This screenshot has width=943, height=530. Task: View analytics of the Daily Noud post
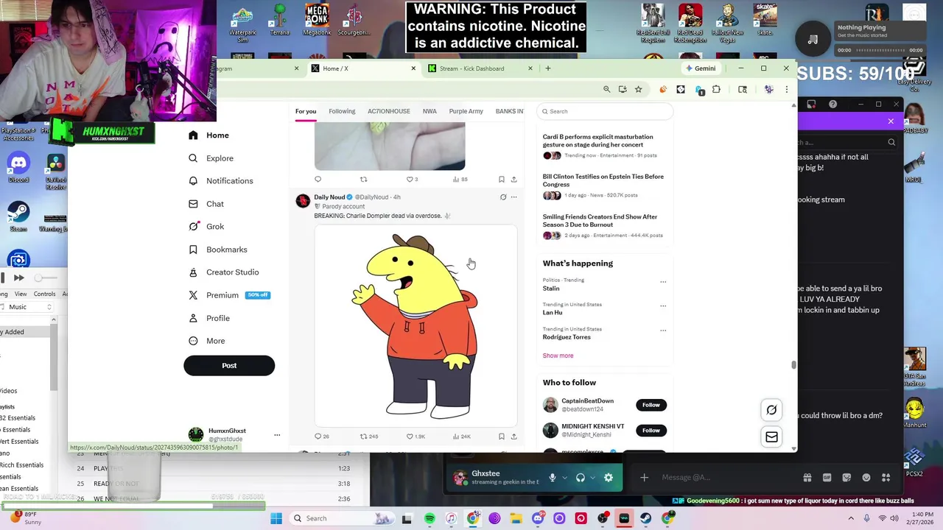[x=461, y=437]
